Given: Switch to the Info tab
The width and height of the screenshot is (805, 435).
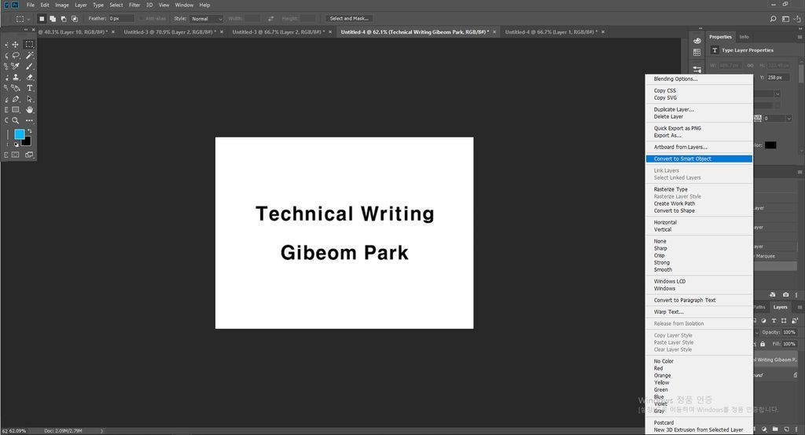Looking at the screenshot, I should [744, 37].
